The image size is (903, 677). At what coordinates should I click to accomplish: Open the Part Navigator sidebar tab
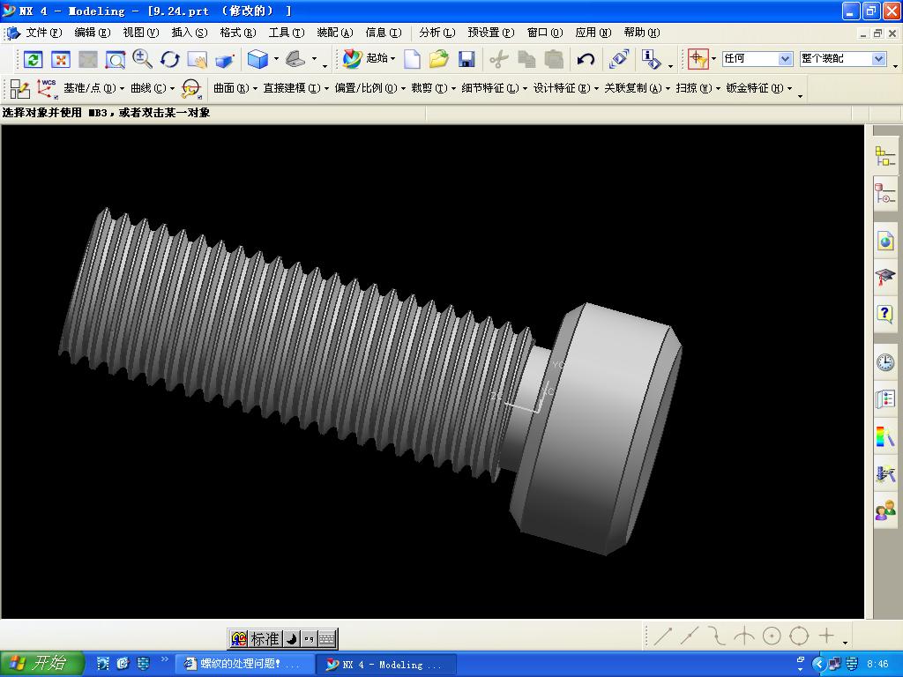(884, 192)
